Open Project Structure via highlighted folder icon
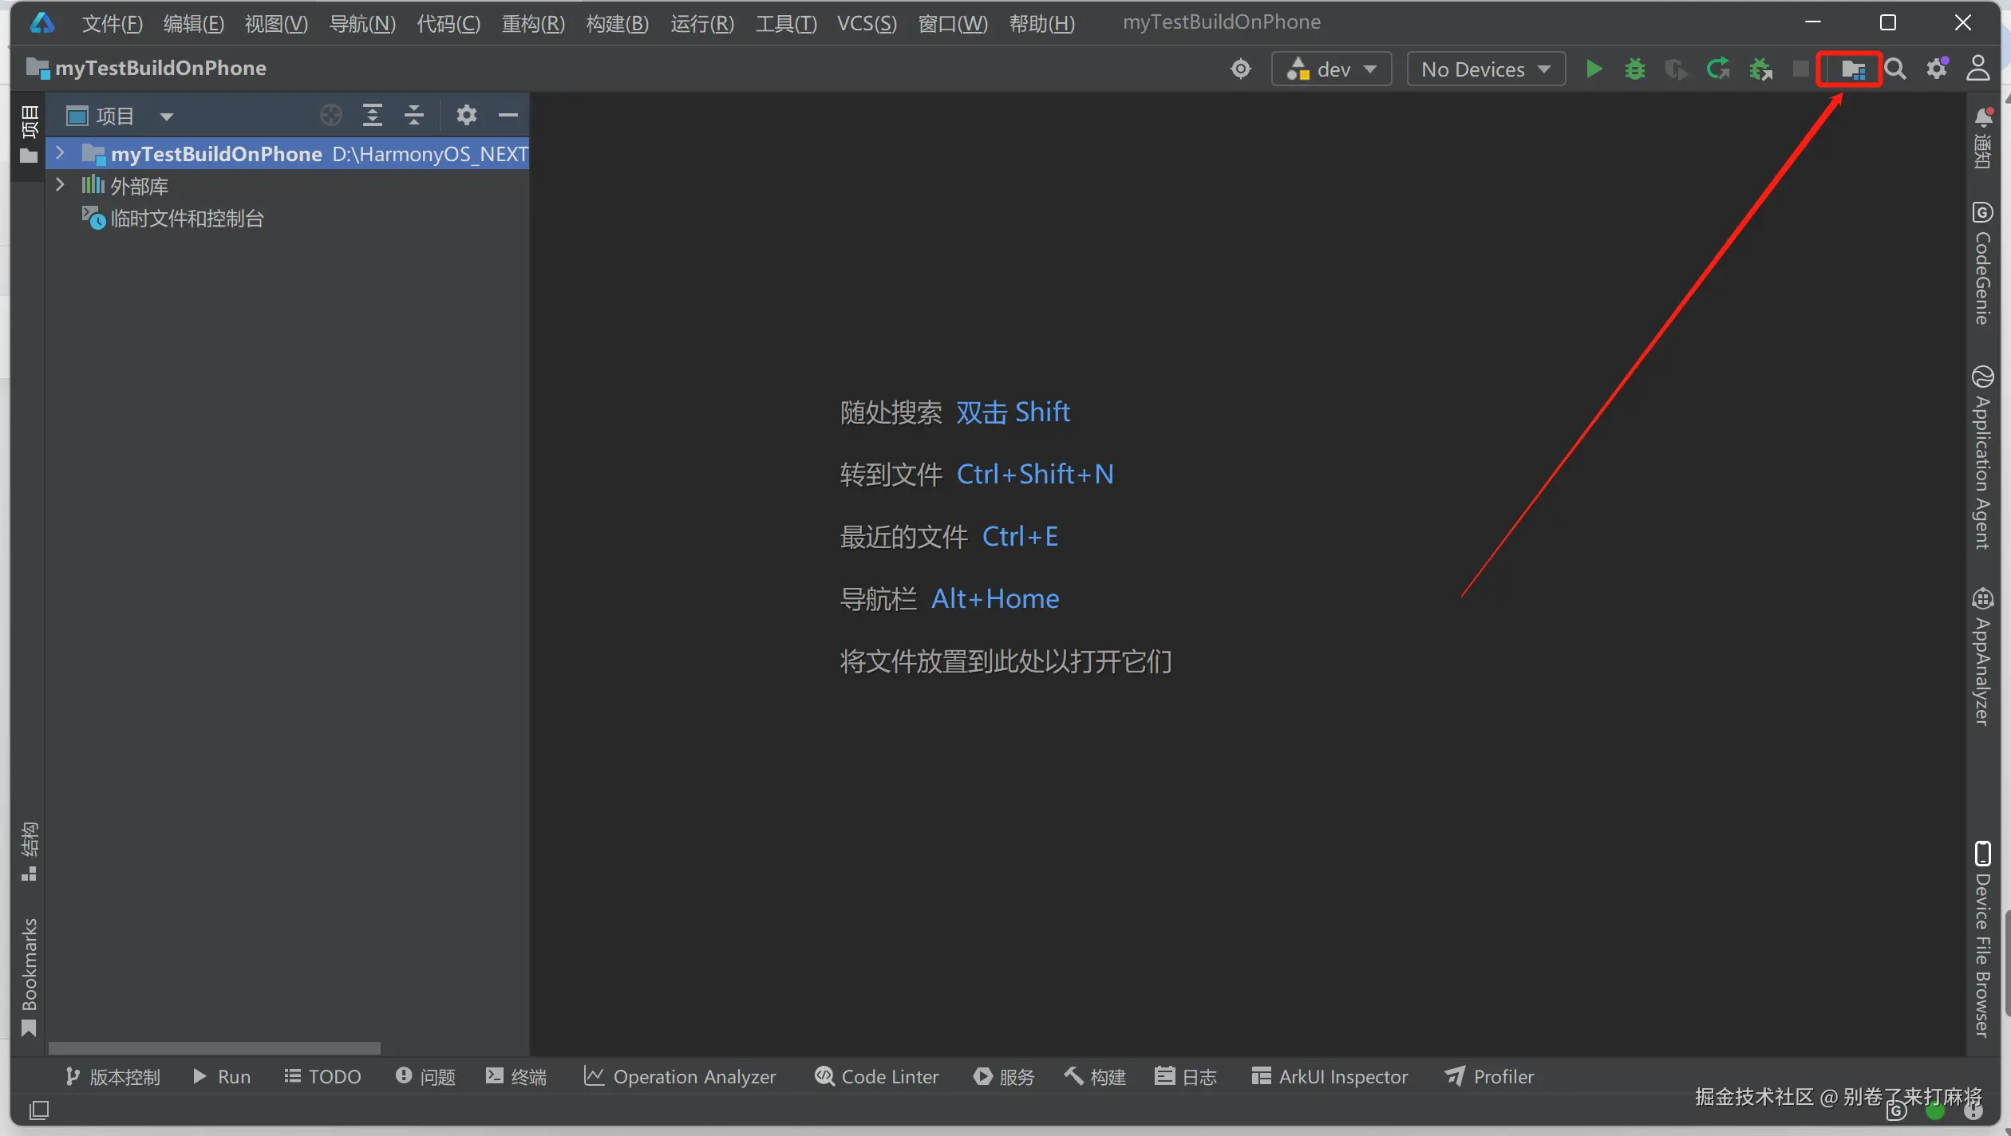 tap(1851, 69)
